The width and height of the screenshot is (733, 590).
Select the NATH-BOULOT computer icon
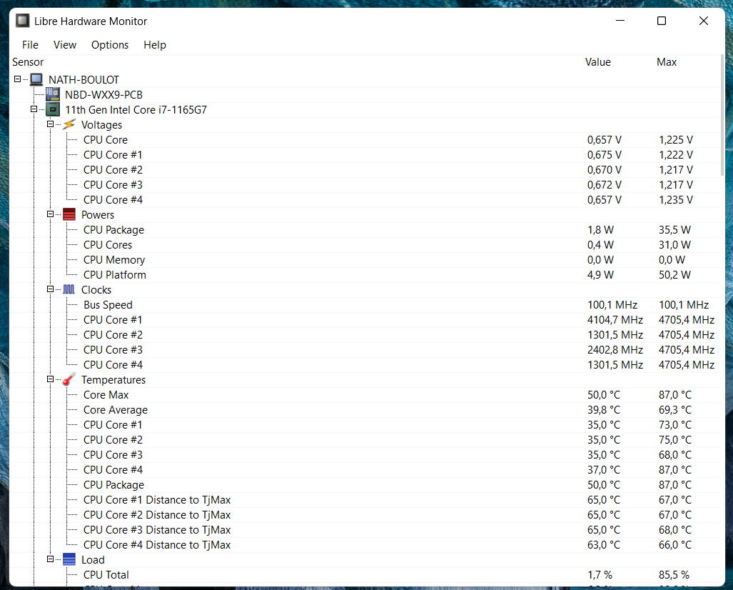coord(36,79)
